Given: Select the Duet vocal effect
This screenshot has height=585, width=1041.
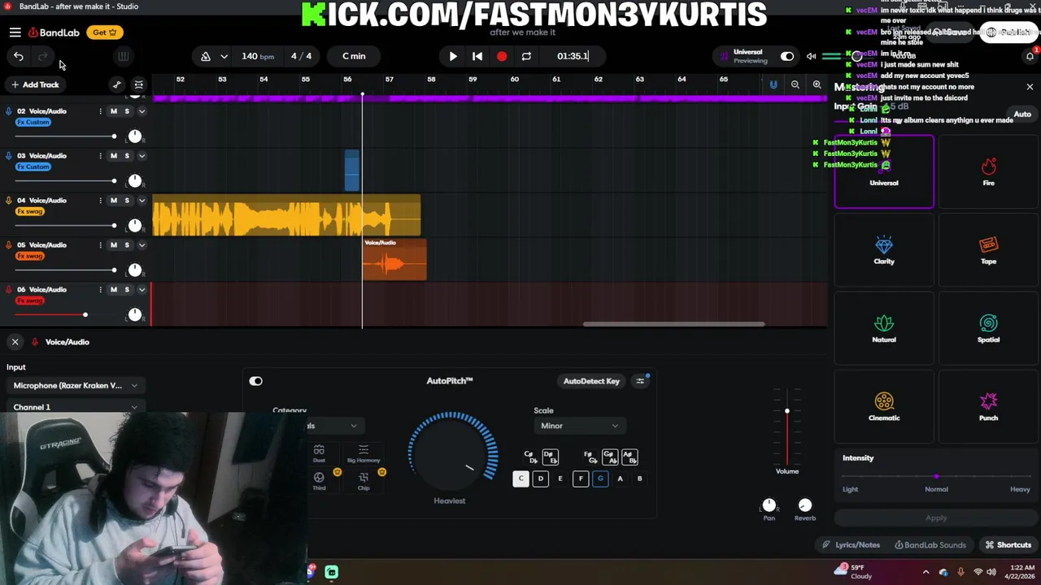Looking at the screenshot, I should tap(319, 453).
